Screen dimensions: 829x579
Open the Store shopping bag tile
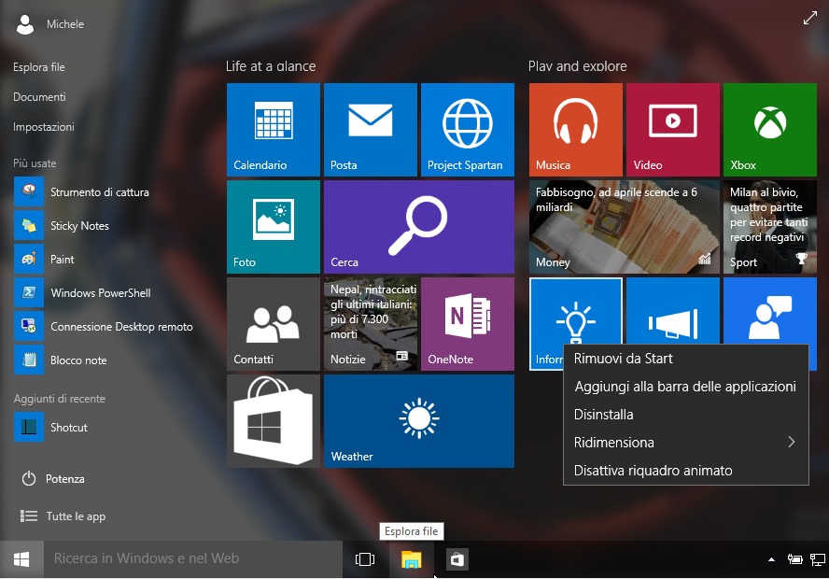tap(274, 420)
